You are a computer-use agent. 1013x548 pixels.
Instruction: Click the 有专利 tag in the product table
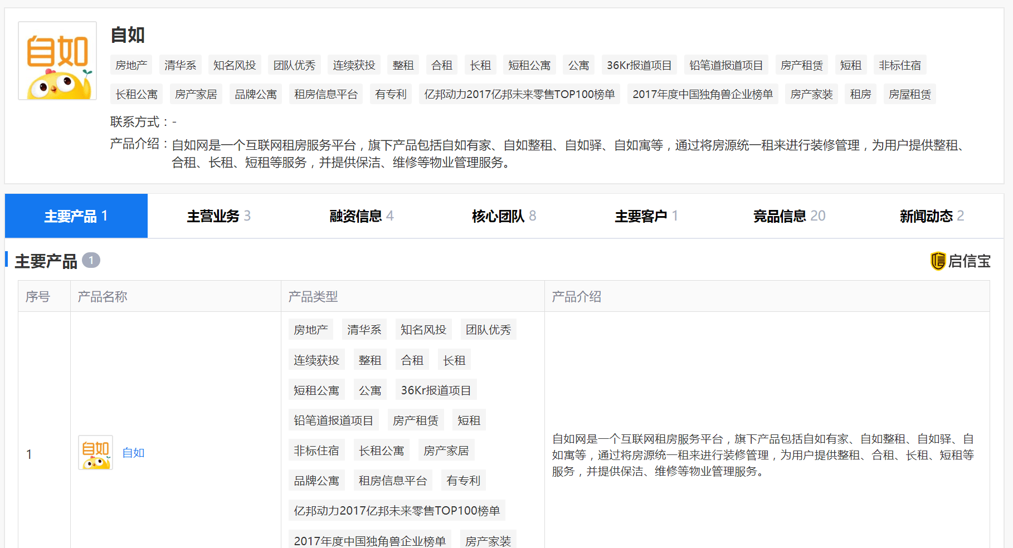coord(464,480)
